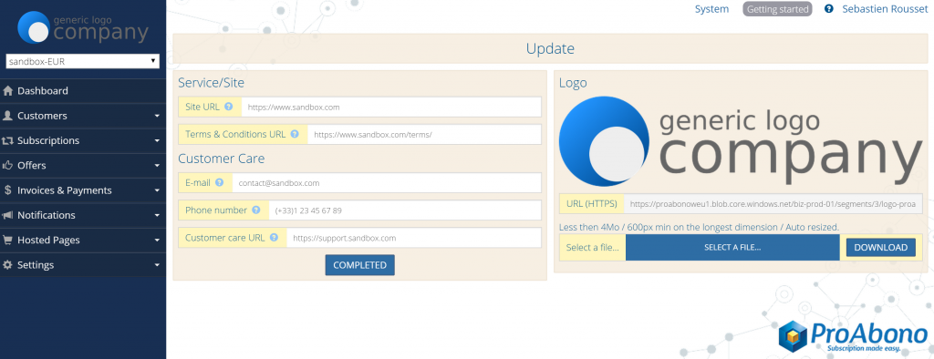Open the Hosted Pages menu

83,240
